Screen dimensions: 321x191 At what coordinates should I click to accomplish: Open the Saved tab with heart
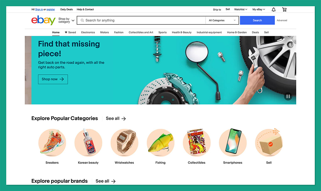point(70,32)
